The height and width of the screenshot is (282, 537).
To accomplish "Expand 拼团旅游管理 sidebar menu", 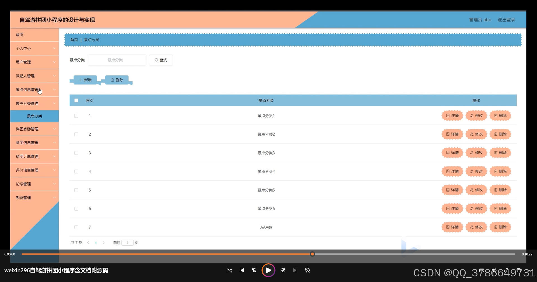I will point(35,129).
